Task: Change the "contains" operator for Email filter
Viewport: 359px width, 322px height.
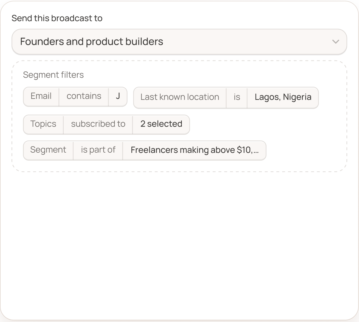Action: click(x=84, y=96)
